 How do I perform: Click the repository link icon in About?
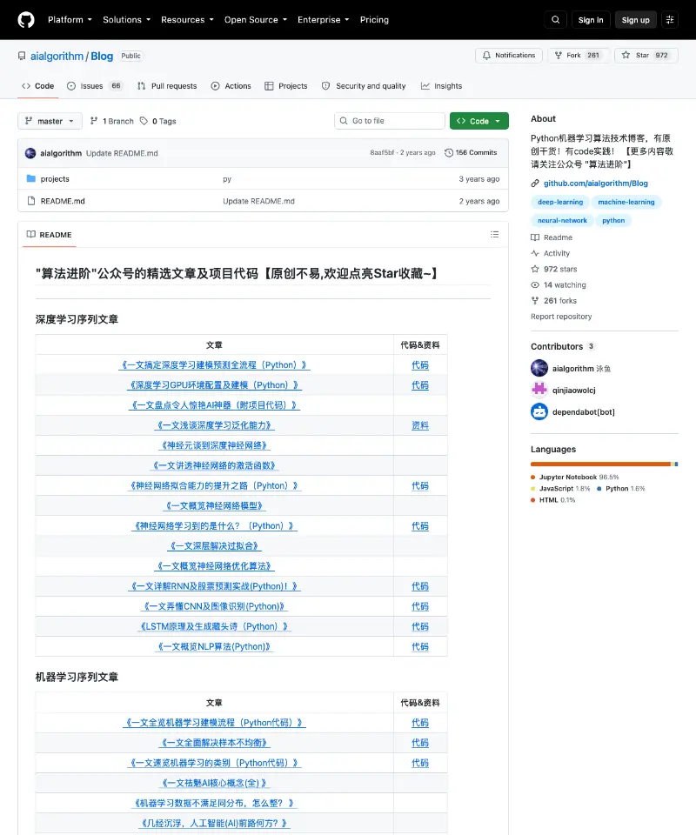pos(535,184)
